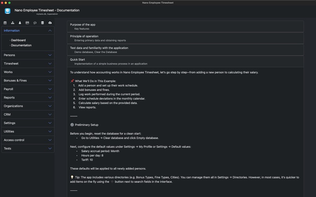Open the payment card icon

pos(27,23)
